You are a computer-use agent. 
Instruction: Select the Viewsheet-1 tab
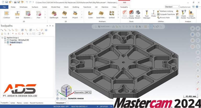pyautogui.click(x=61, y=103)
